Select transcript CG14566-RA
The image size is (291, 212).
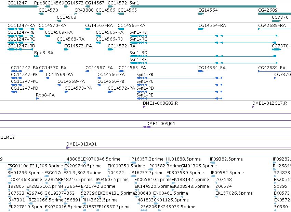tap(110, 32)
